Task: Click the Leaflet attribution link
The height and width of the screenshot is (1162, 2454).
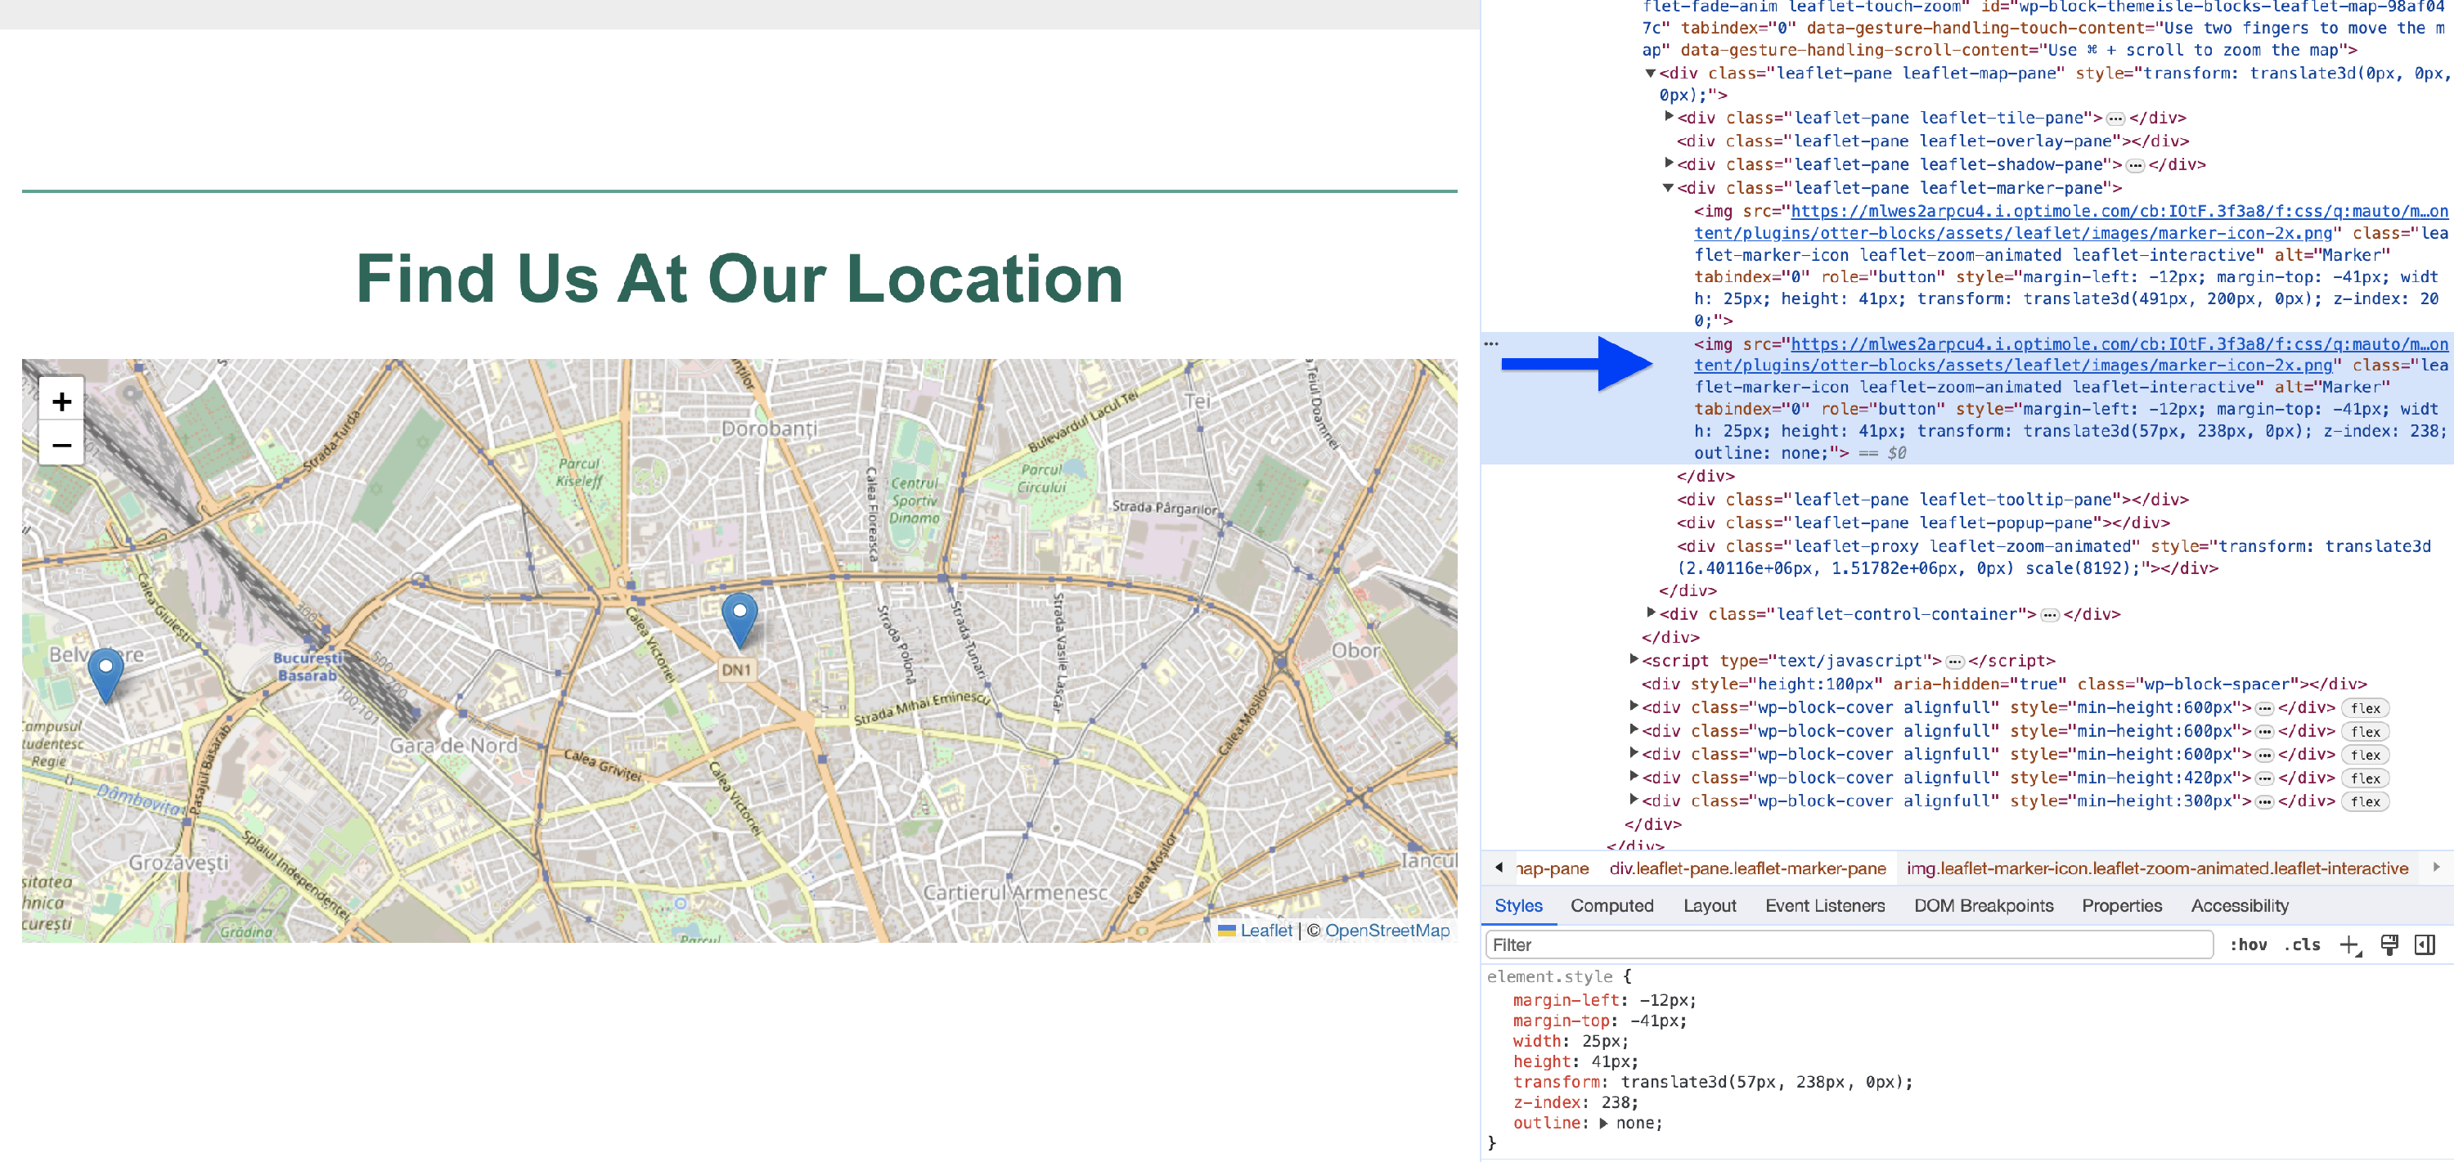Action: 1265,931
